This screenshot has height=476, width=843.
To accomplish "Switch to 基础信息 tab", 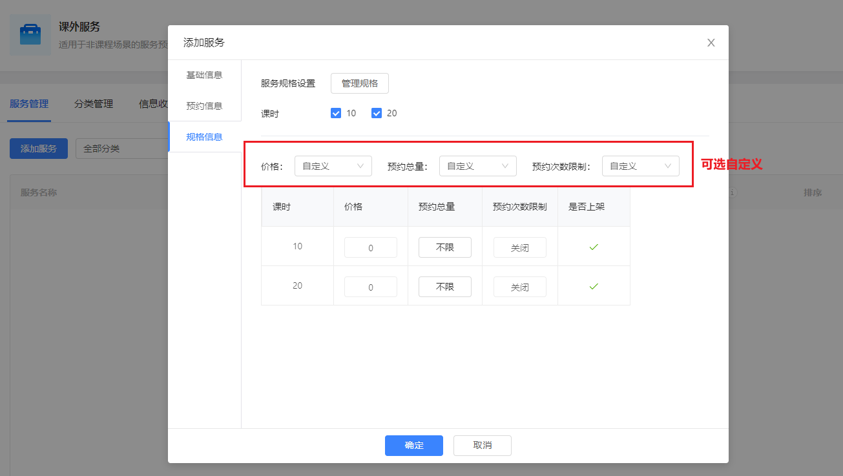I will (204, 75).
